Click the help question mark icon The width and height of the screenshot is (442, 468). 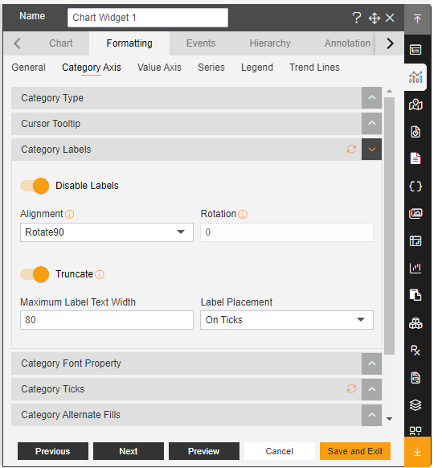tap(356, 18)
